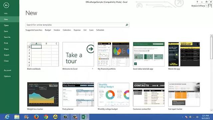Launch Firefox from the taskbar
The height and width of the screenshot is (120, 213).
click(x=36, y=117)
